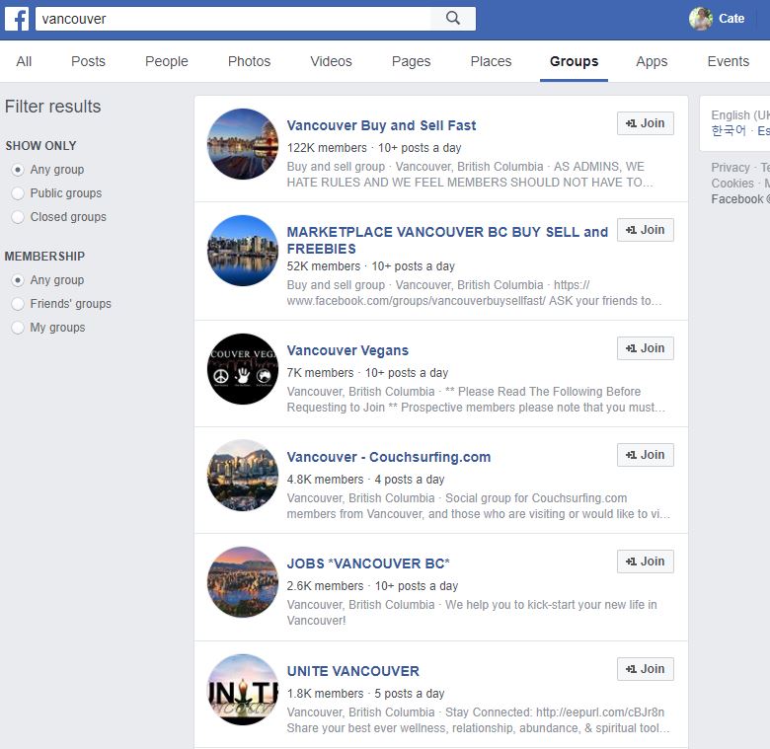Open Vancouver Buy and Sell Fast title
Image resolution: width=770 pixels, height=749 pixels.
click(x=382, y=125)
